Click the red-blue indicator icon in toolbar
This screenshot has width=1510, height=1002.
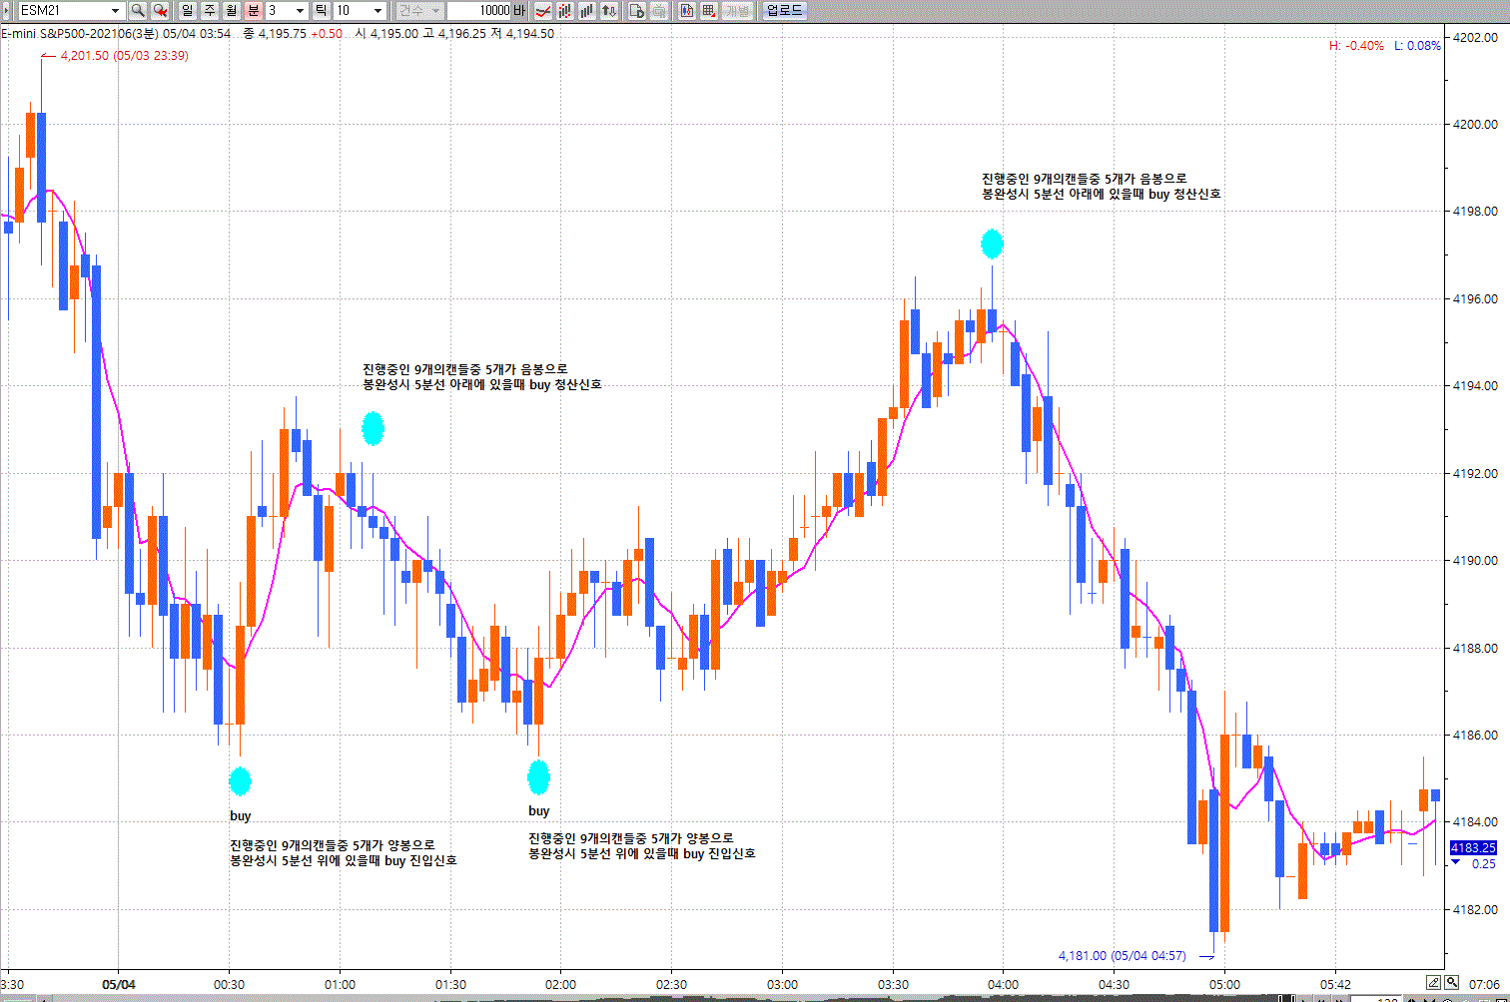point(687,10)
